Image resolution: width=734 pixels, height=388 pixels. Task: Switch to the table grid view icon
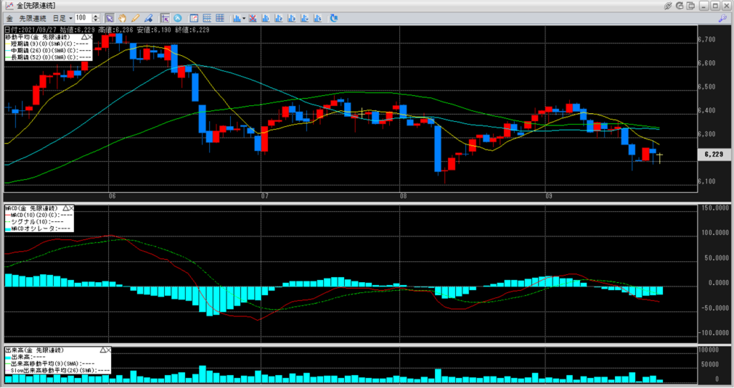(219, 18)
